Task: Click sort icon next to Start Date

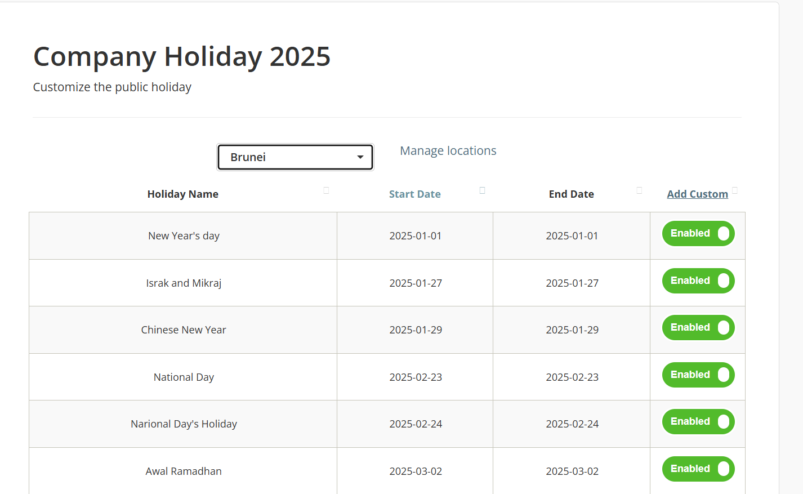Action: [x=482, y=190]
